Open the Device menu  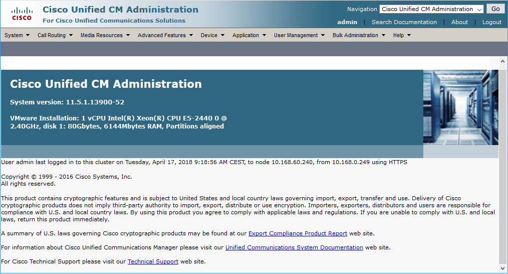pos(212,35)
